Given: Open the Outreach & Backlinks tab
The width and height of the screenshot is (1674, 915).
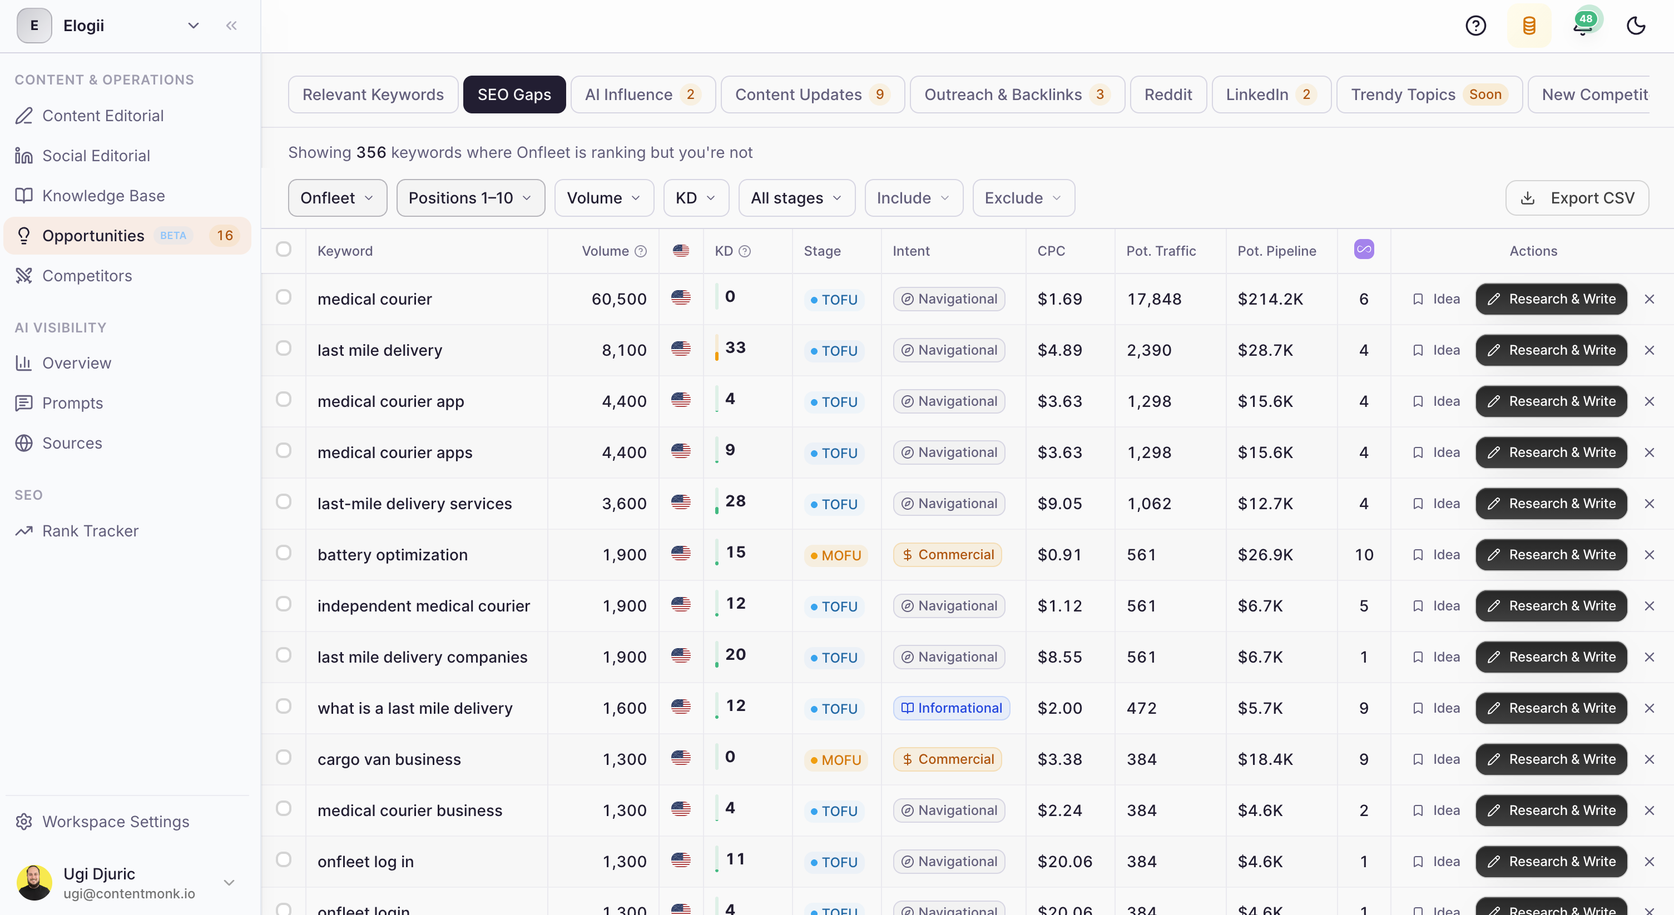Looking at the screenshot, I should pyautogui.click(x=1017, y=93).
